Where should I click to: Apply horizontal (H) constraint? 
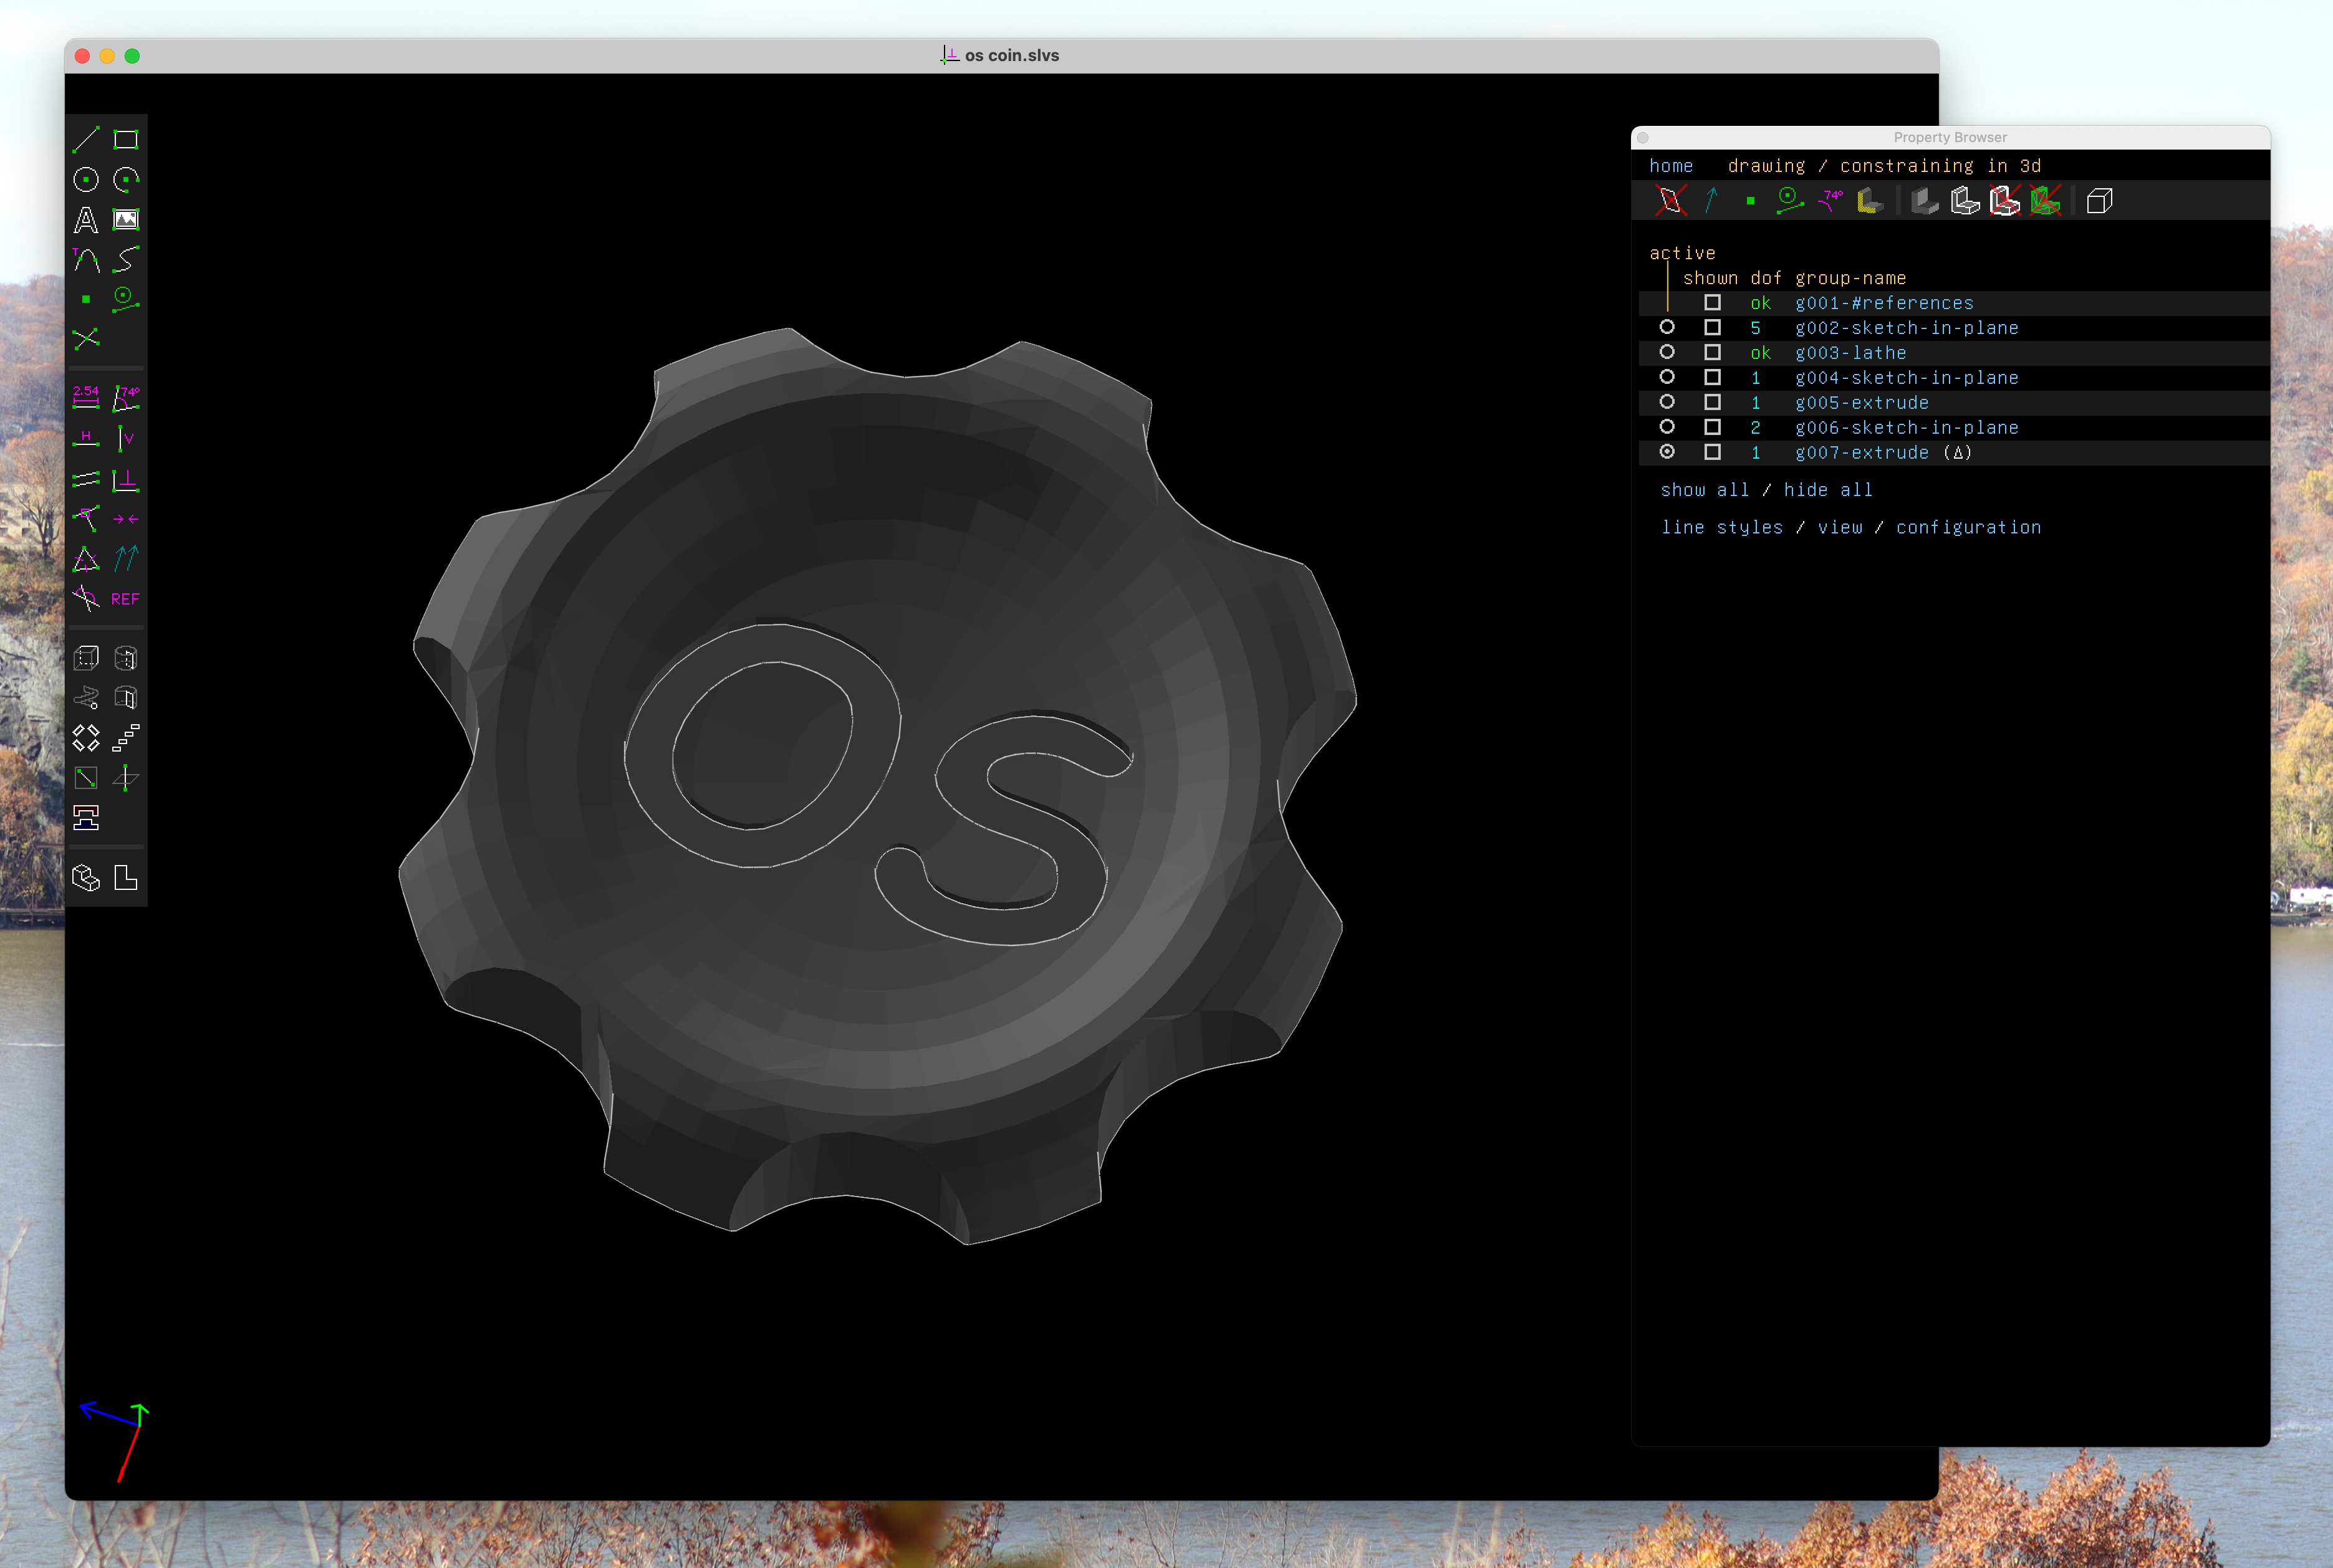86,438
